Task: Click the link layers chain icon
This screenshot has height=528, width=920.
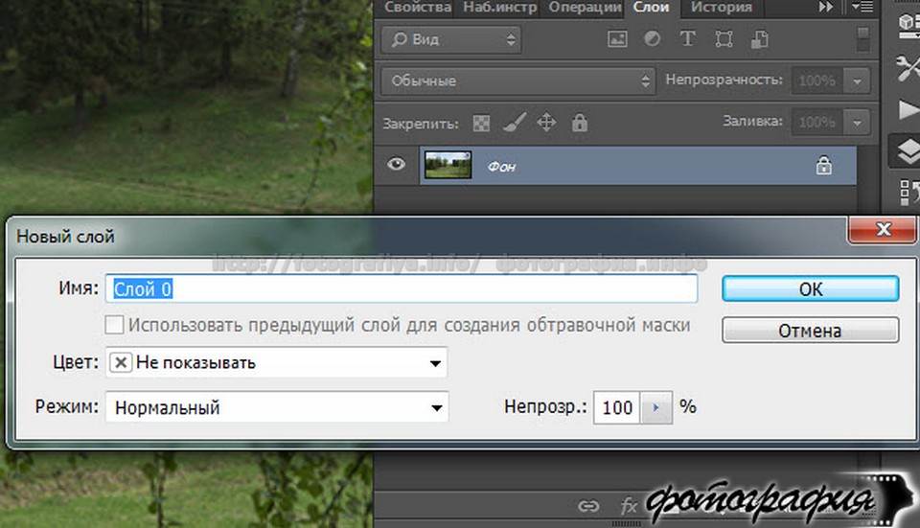Action: (589, 506)
